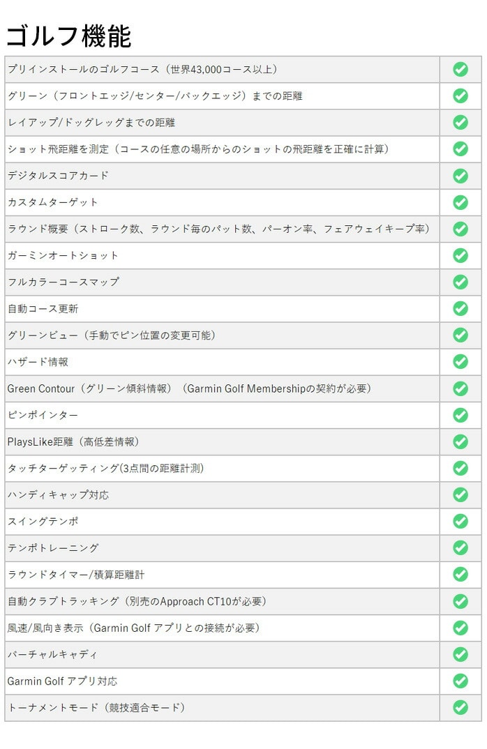This screenshot has height=749, width=487.
Task: Click the checkmark for スイングテンポ
Action: point(460,521)
